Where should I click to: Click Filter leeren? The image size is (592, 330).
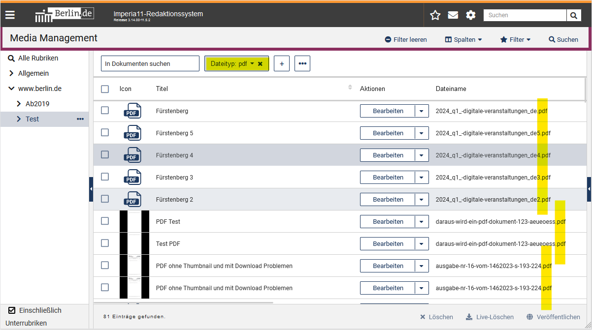click(x=406, y=39)
